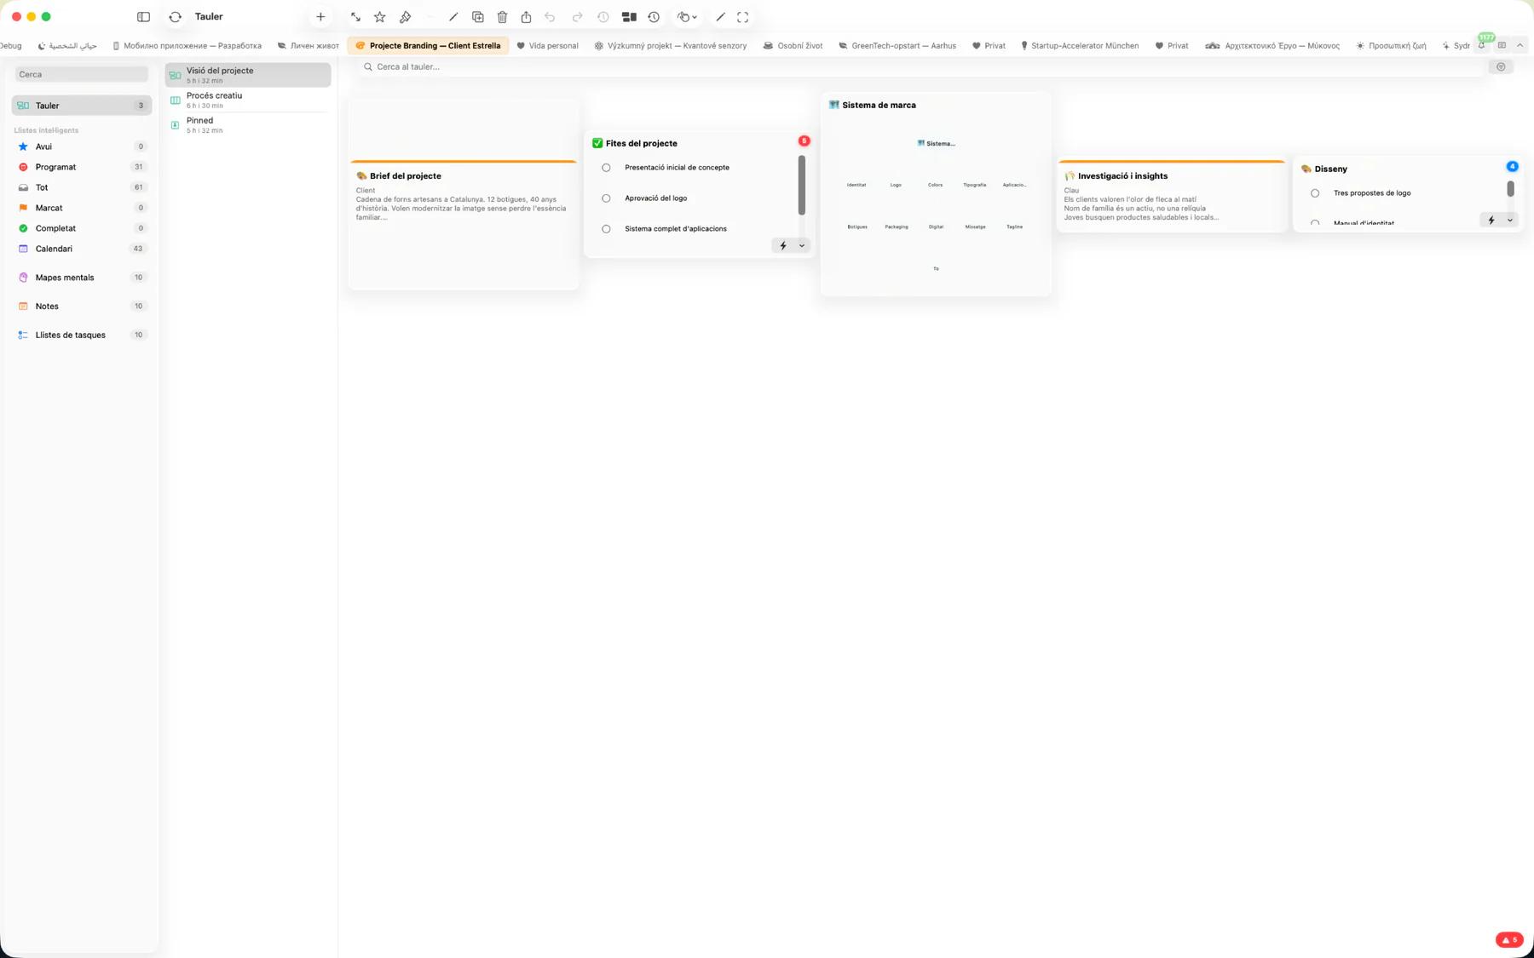This screenshot has width=1534, height=958.
Task: Click the Cerca sidebar search field
Action: pos(82,74)
